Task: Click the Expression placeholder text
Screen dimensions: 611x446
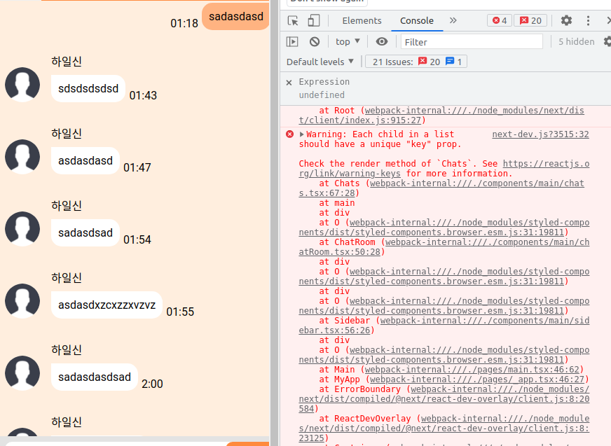Action: tap(324, 82)
